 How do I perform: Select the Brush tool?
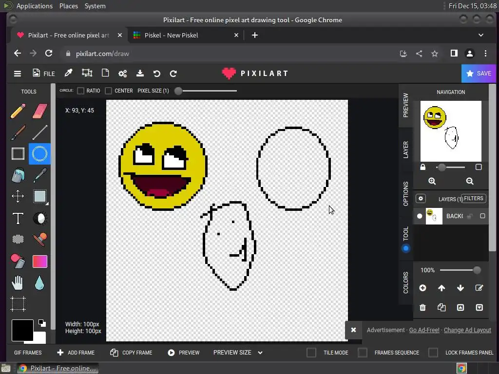18,132
